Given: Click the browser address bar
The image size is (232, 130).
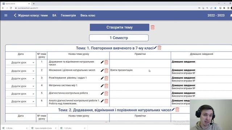Looking at the screenshot, I should click(104, 8).
